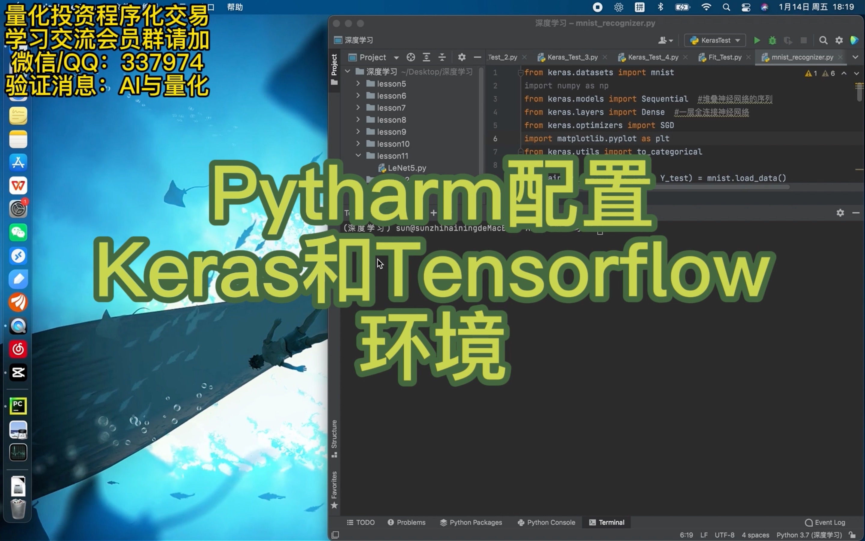This screenshot has height=541, width=865.
Task: Open Search Everywhere with the magnifier icon
Action: click(824, 40)
